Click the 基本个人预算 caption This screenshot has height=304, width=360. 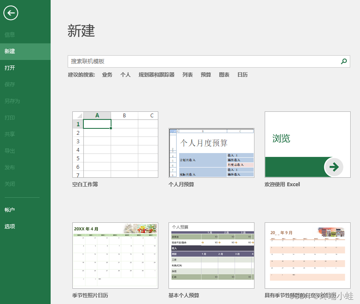[184, 295]
